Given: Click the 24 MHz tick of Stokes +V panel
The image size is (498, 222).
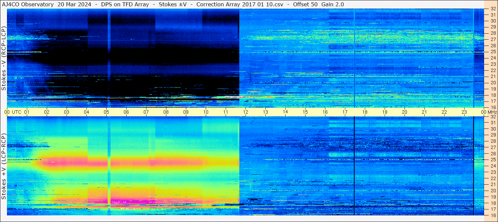Looking at the screenshot, I should (493, 166).
